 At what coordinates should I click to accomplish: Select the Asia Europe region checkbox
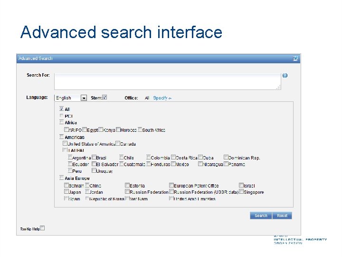(x=61, y=178)
